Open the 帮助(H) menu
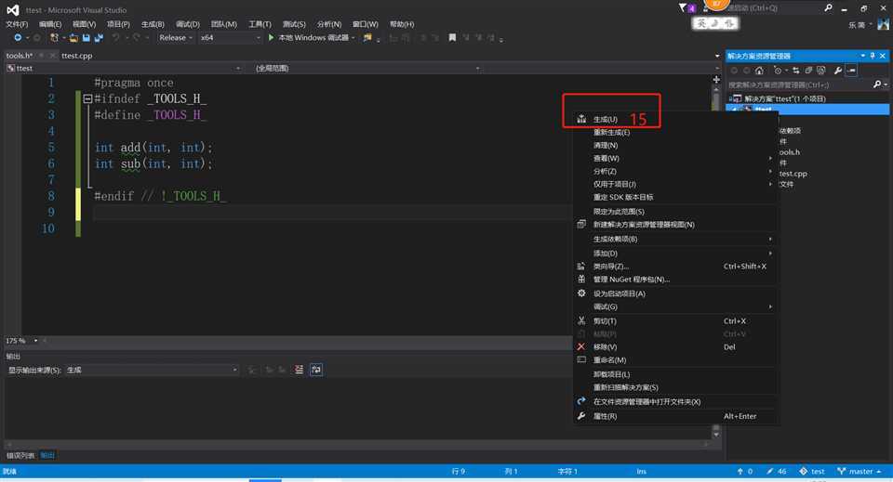The height and width of the screenshot is (482, 893). click(x=402, y=24)
